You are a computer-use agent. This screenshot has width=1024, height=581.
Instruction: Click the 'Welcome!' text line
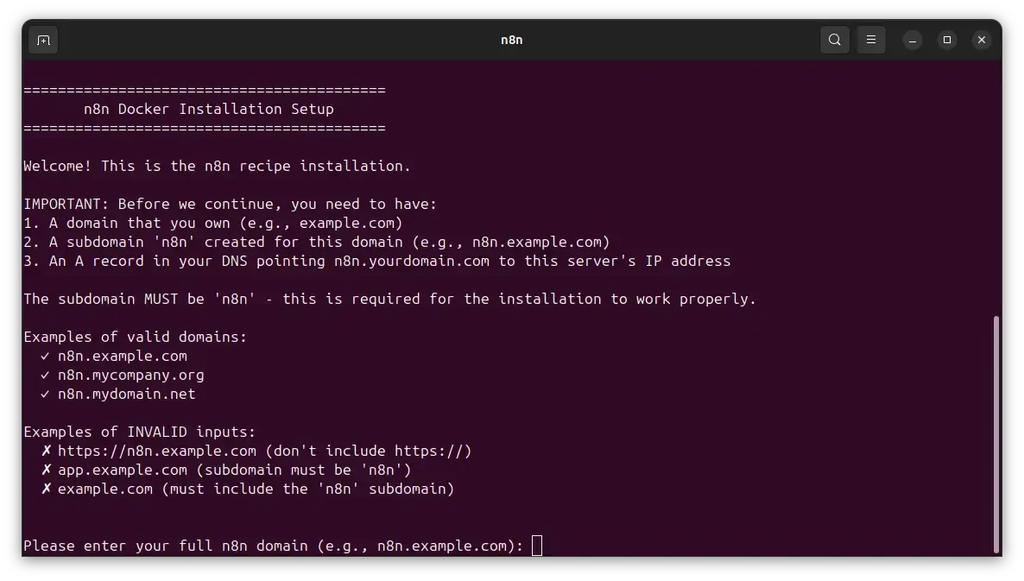(217, 166)
